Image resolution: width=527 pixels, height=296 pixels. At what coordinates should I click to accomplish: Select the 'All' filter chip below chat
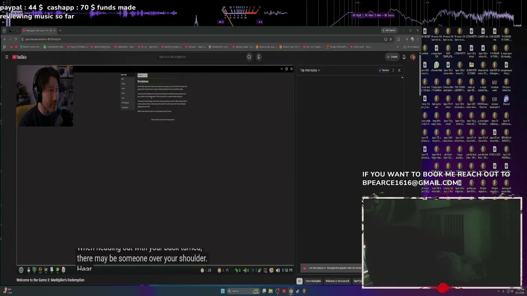299,281
